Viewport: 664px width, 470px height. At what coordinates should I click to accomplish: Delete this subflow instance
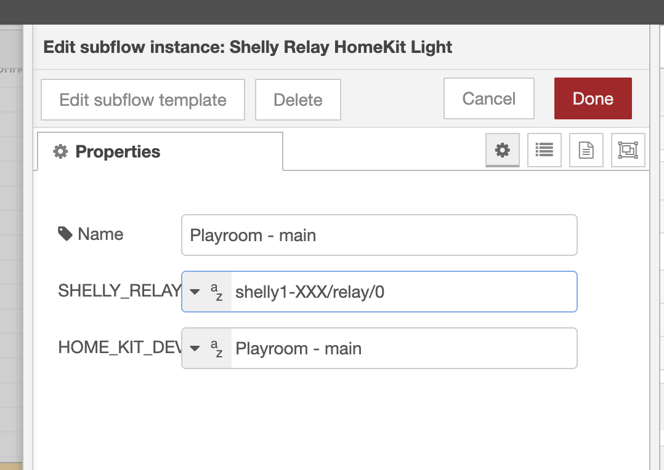click(x=298, y=100)
